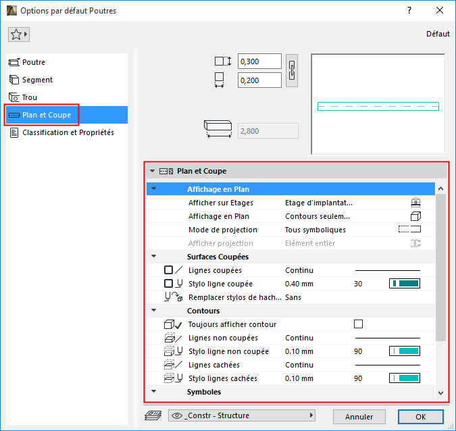Collapse the Affichage en Plan section
456x431 pixels.
154,189
